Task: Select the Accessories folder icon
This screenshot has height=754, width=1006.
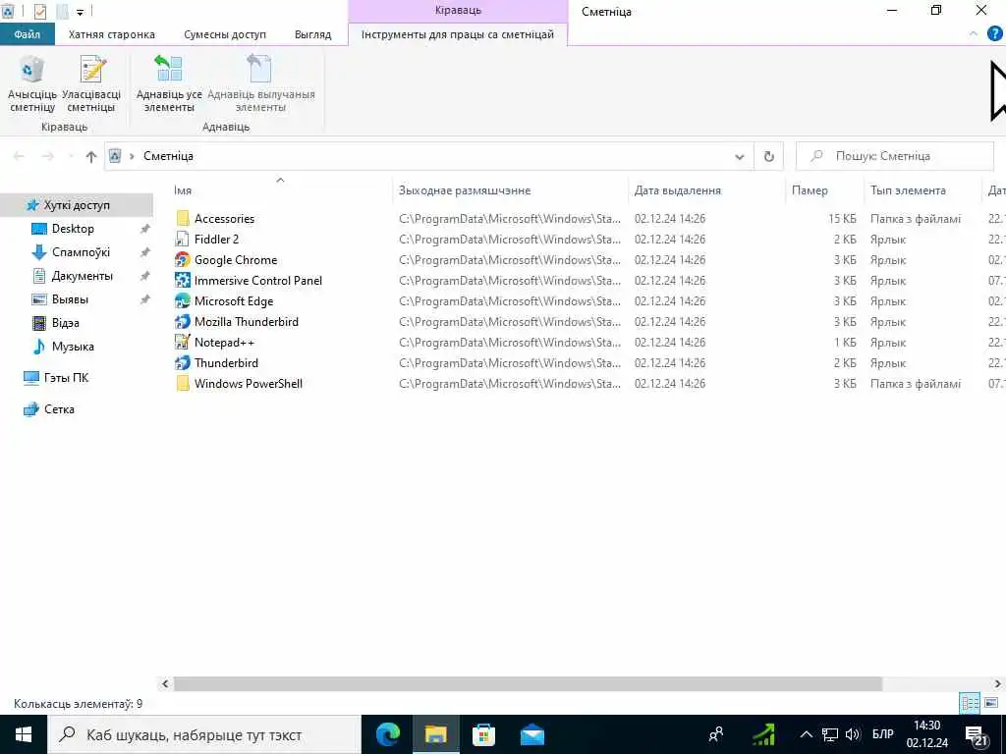Action: [x=182, y=219]
